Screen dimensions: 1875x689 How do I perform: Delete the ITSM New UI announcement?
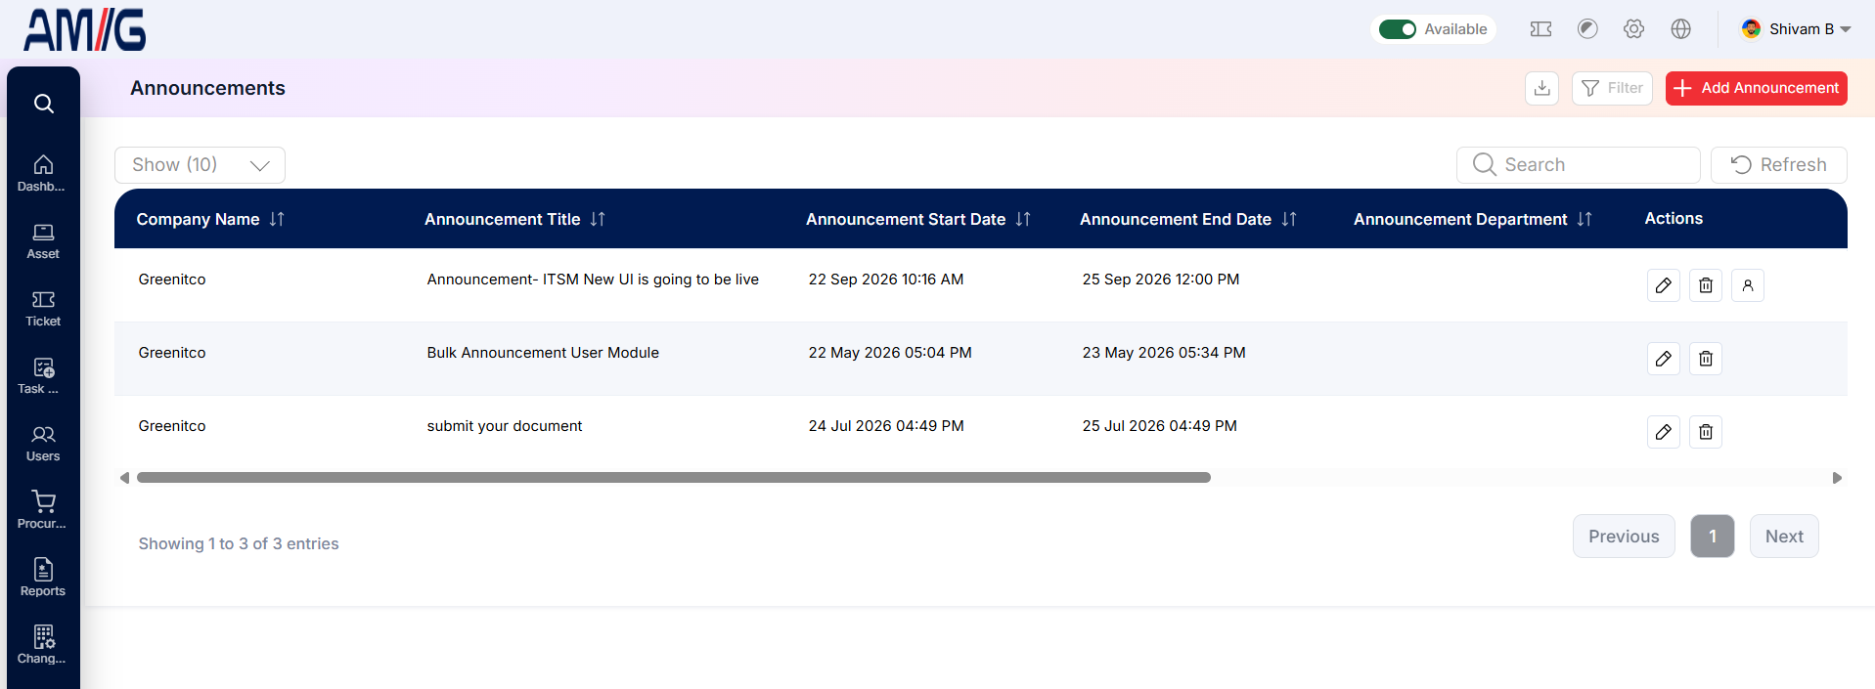[x=1706, y=285]
